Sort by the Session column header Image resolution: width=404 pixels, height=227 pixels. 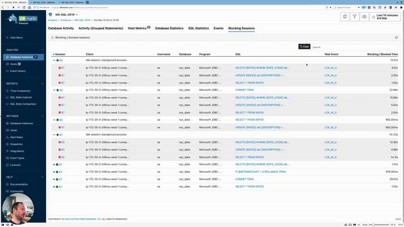tap(60, 54)
